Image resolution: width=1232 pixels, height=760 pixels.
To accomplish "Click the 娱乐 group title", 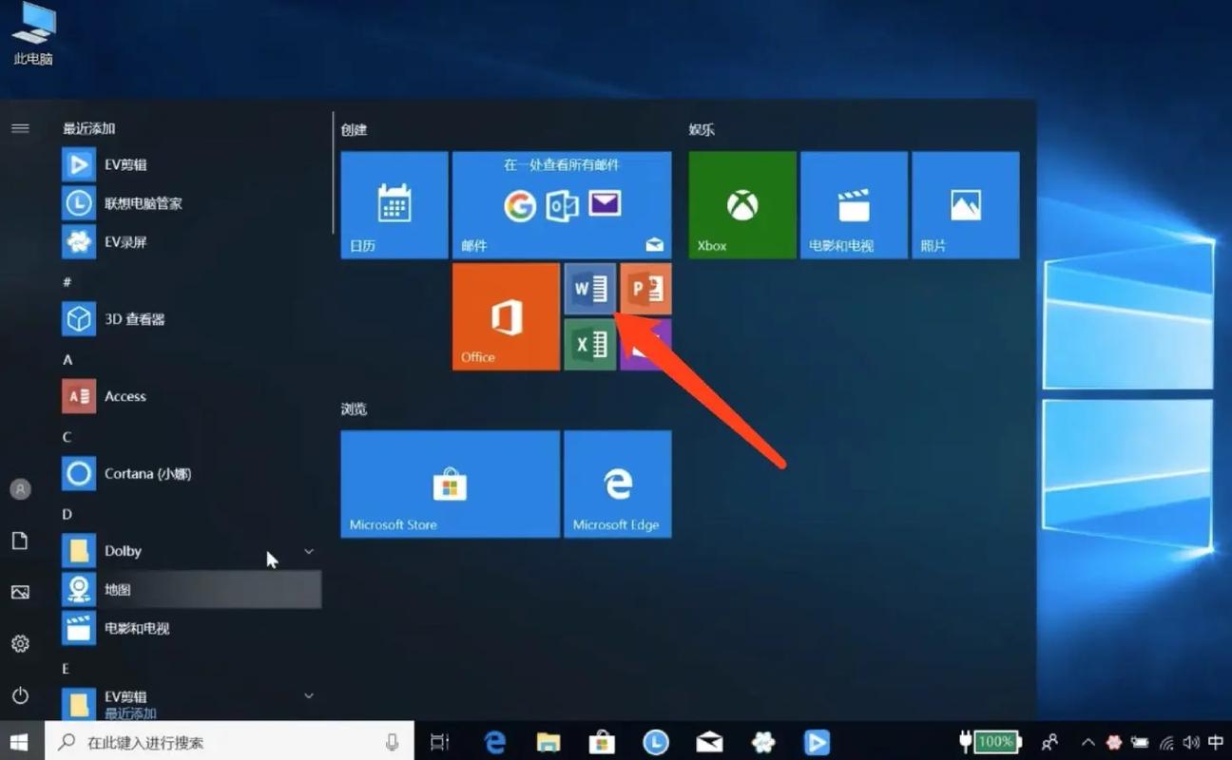I will 703,129.
